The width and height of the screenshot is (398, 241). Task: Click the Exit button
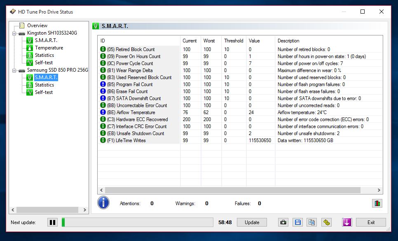[371, 222]
